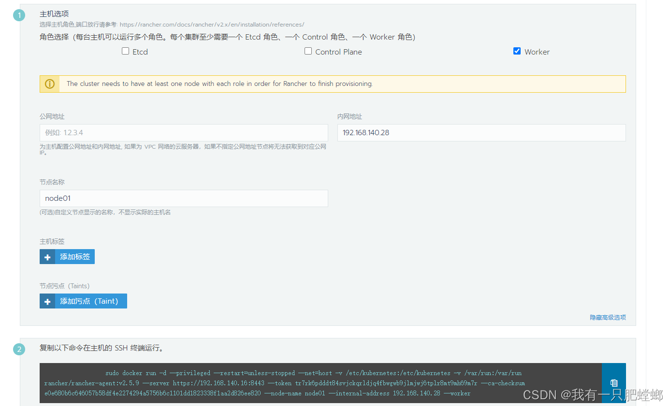Click the 角色选择 role description text
This screenshot has width=670, height=406.
[x=228, y=37]
